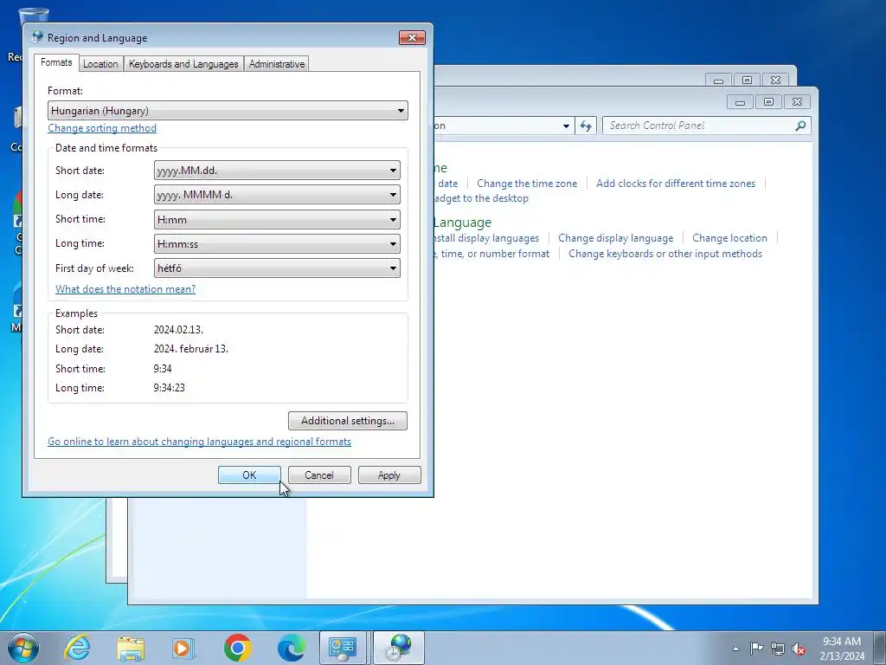Switch to Keyboards and Languages tab
The image size is (886, 665).
coord(183,64)
